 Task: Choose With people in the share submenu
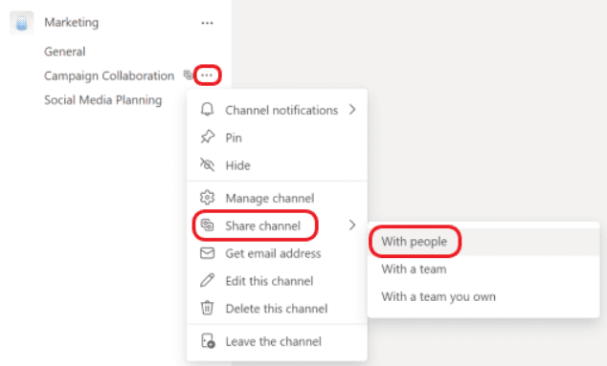(415, 242)
